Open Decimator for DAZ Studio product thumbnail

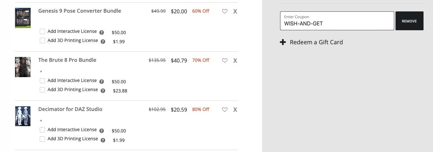point(23,116)
